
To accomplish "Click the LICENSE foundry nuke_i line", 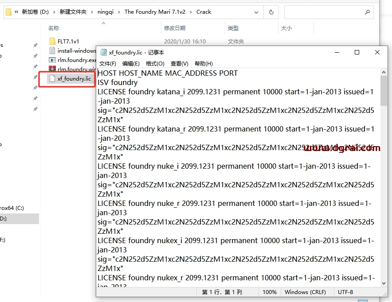I will pyautogui.click(x=234, y=166).
